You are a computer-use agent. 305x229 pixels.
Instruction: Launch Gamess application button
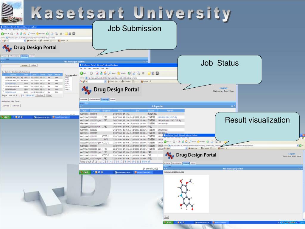[x=6, y=106]
